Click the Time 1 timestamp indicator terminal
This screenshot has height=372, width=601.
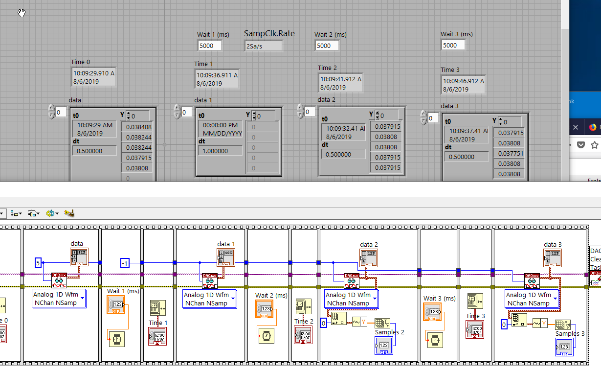(157, 336)
